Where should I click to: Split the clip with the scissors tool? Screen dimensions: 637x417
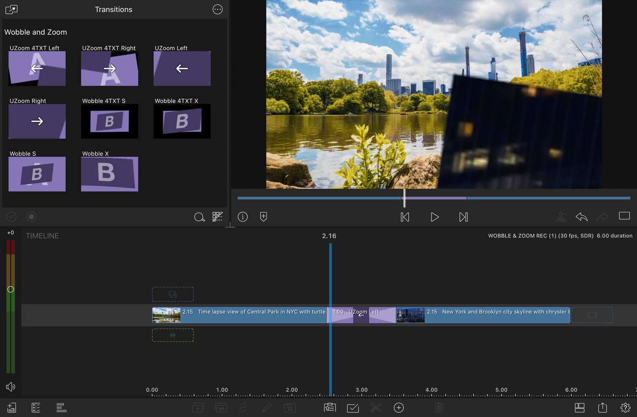[x=376, y=408]
